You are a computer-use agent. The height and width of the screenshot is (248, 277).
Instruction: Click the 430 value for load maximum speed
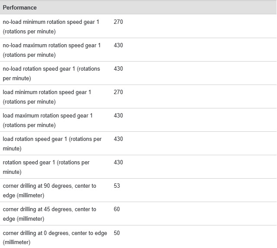118,115
